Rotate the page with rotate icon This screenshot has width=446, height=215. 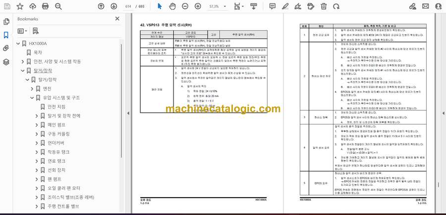336,6
